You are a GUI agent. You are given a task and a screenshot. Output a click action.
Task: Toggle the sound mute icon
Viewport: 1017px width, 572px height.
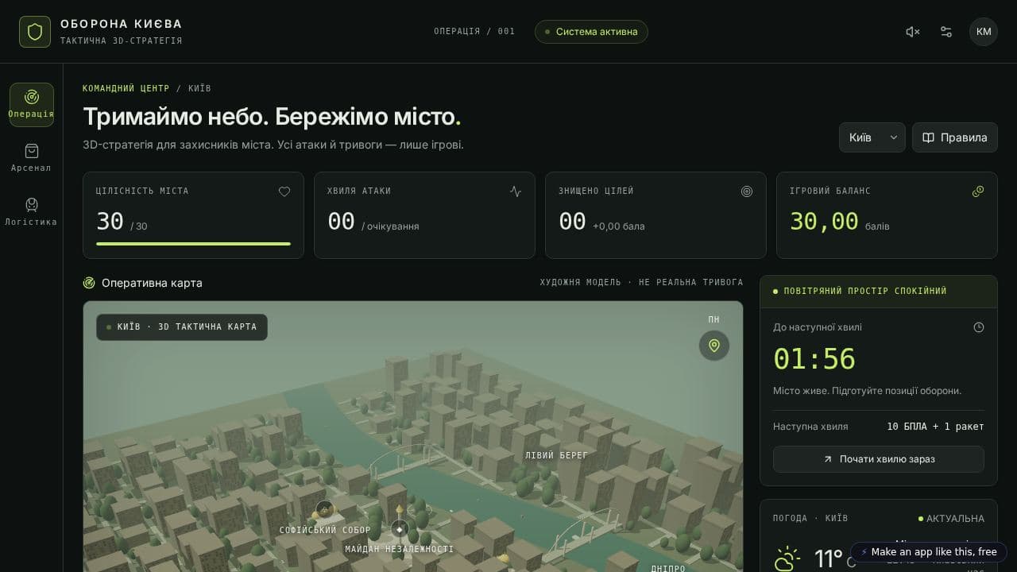pyautogui.click(x=913, y=32)
